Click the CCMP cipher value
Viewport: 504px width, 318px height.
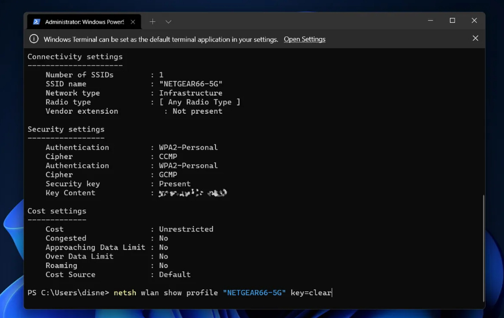pyautogui.click(x=168, y=156)
